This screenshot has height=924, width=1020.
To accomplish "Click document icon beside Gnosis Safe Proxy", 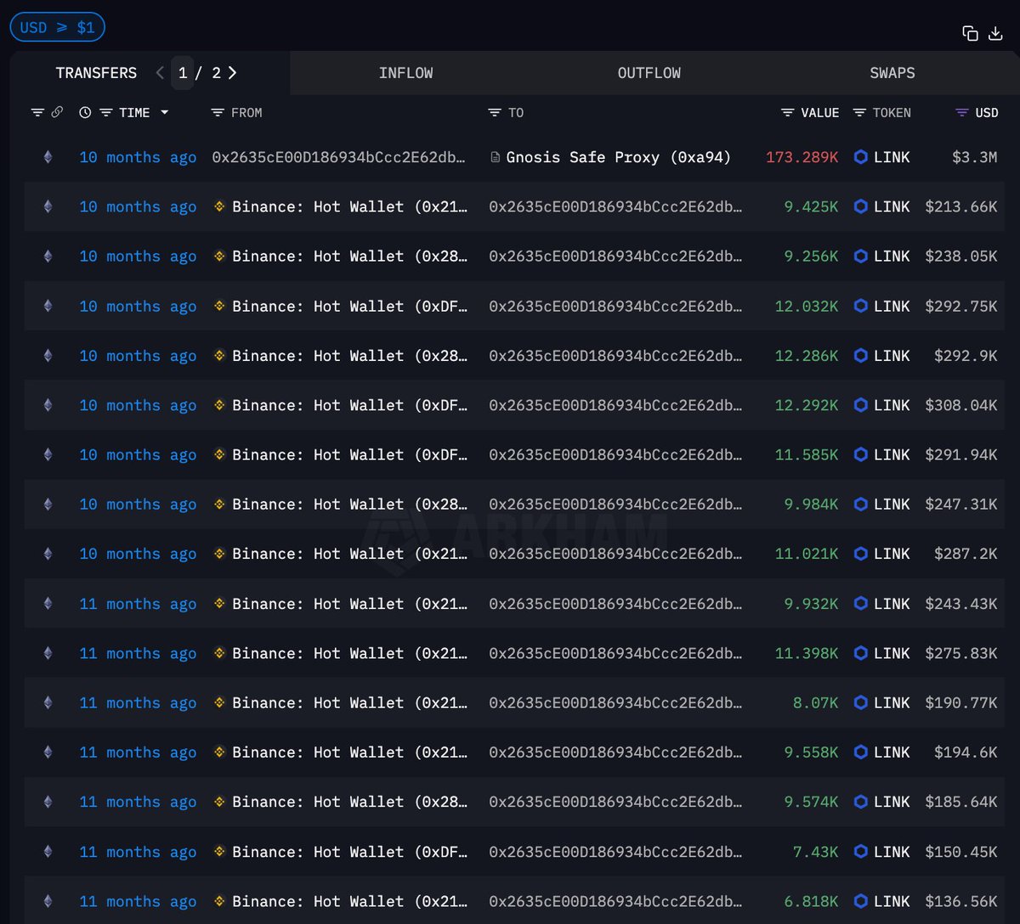I will pos(496,157).
